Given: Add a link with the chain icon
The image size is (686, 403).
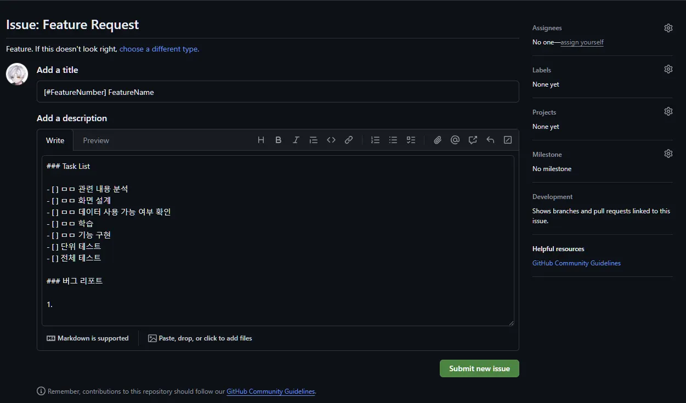Looking at the screenshot, I should [349, 140].
